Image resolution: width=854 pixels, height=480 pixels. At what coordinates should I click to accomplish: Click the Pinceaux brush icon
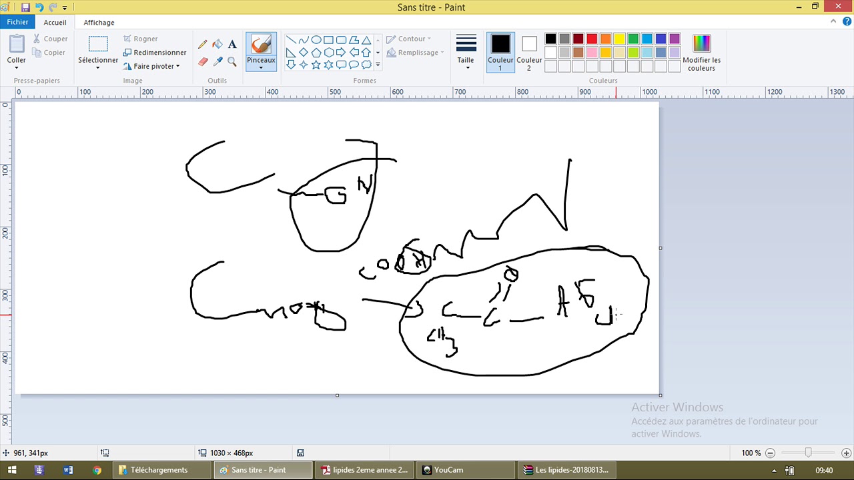point(261,44)
